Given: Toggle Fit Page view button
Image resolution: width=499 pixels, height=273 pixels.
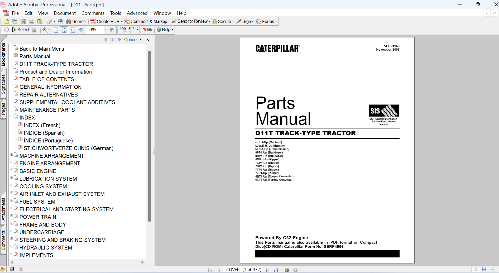Looking at the screenshot, I should (64, 30).
